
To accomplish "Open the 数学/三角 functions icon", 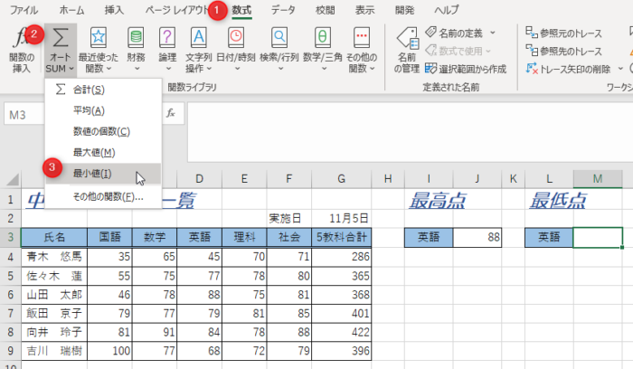I will coord(322,39).
